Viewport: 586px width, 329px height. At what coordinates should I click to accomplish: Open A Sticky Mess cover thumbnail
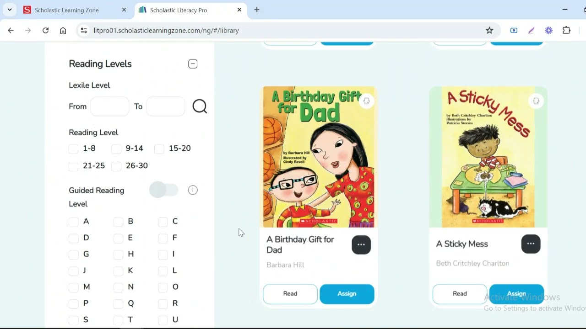488,157
